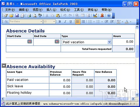This screenshot has height=107, width=140.
Task: Open the 工具(T) menu
Action: click(x=79, y=10)
